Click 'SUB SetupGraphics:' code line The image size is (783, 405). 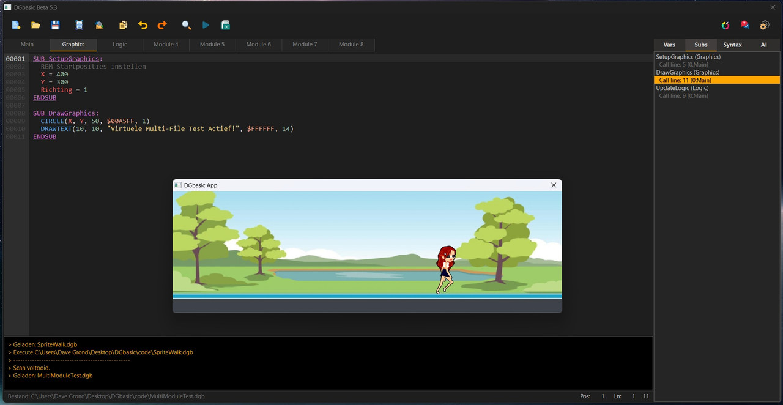pyautogui.click(x=68, y=59)
